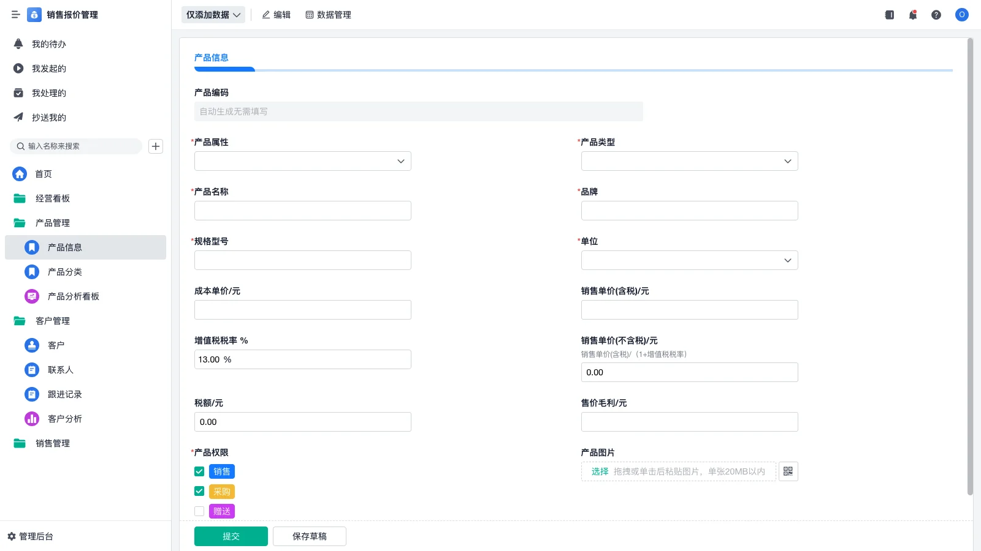Click the form's vertical scrollbar
981x551 pixels.
[x=970, y=266]
